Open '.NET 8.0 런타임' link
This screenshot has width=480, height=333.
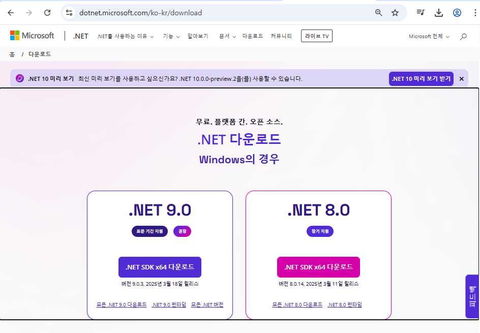coord(344,305)
